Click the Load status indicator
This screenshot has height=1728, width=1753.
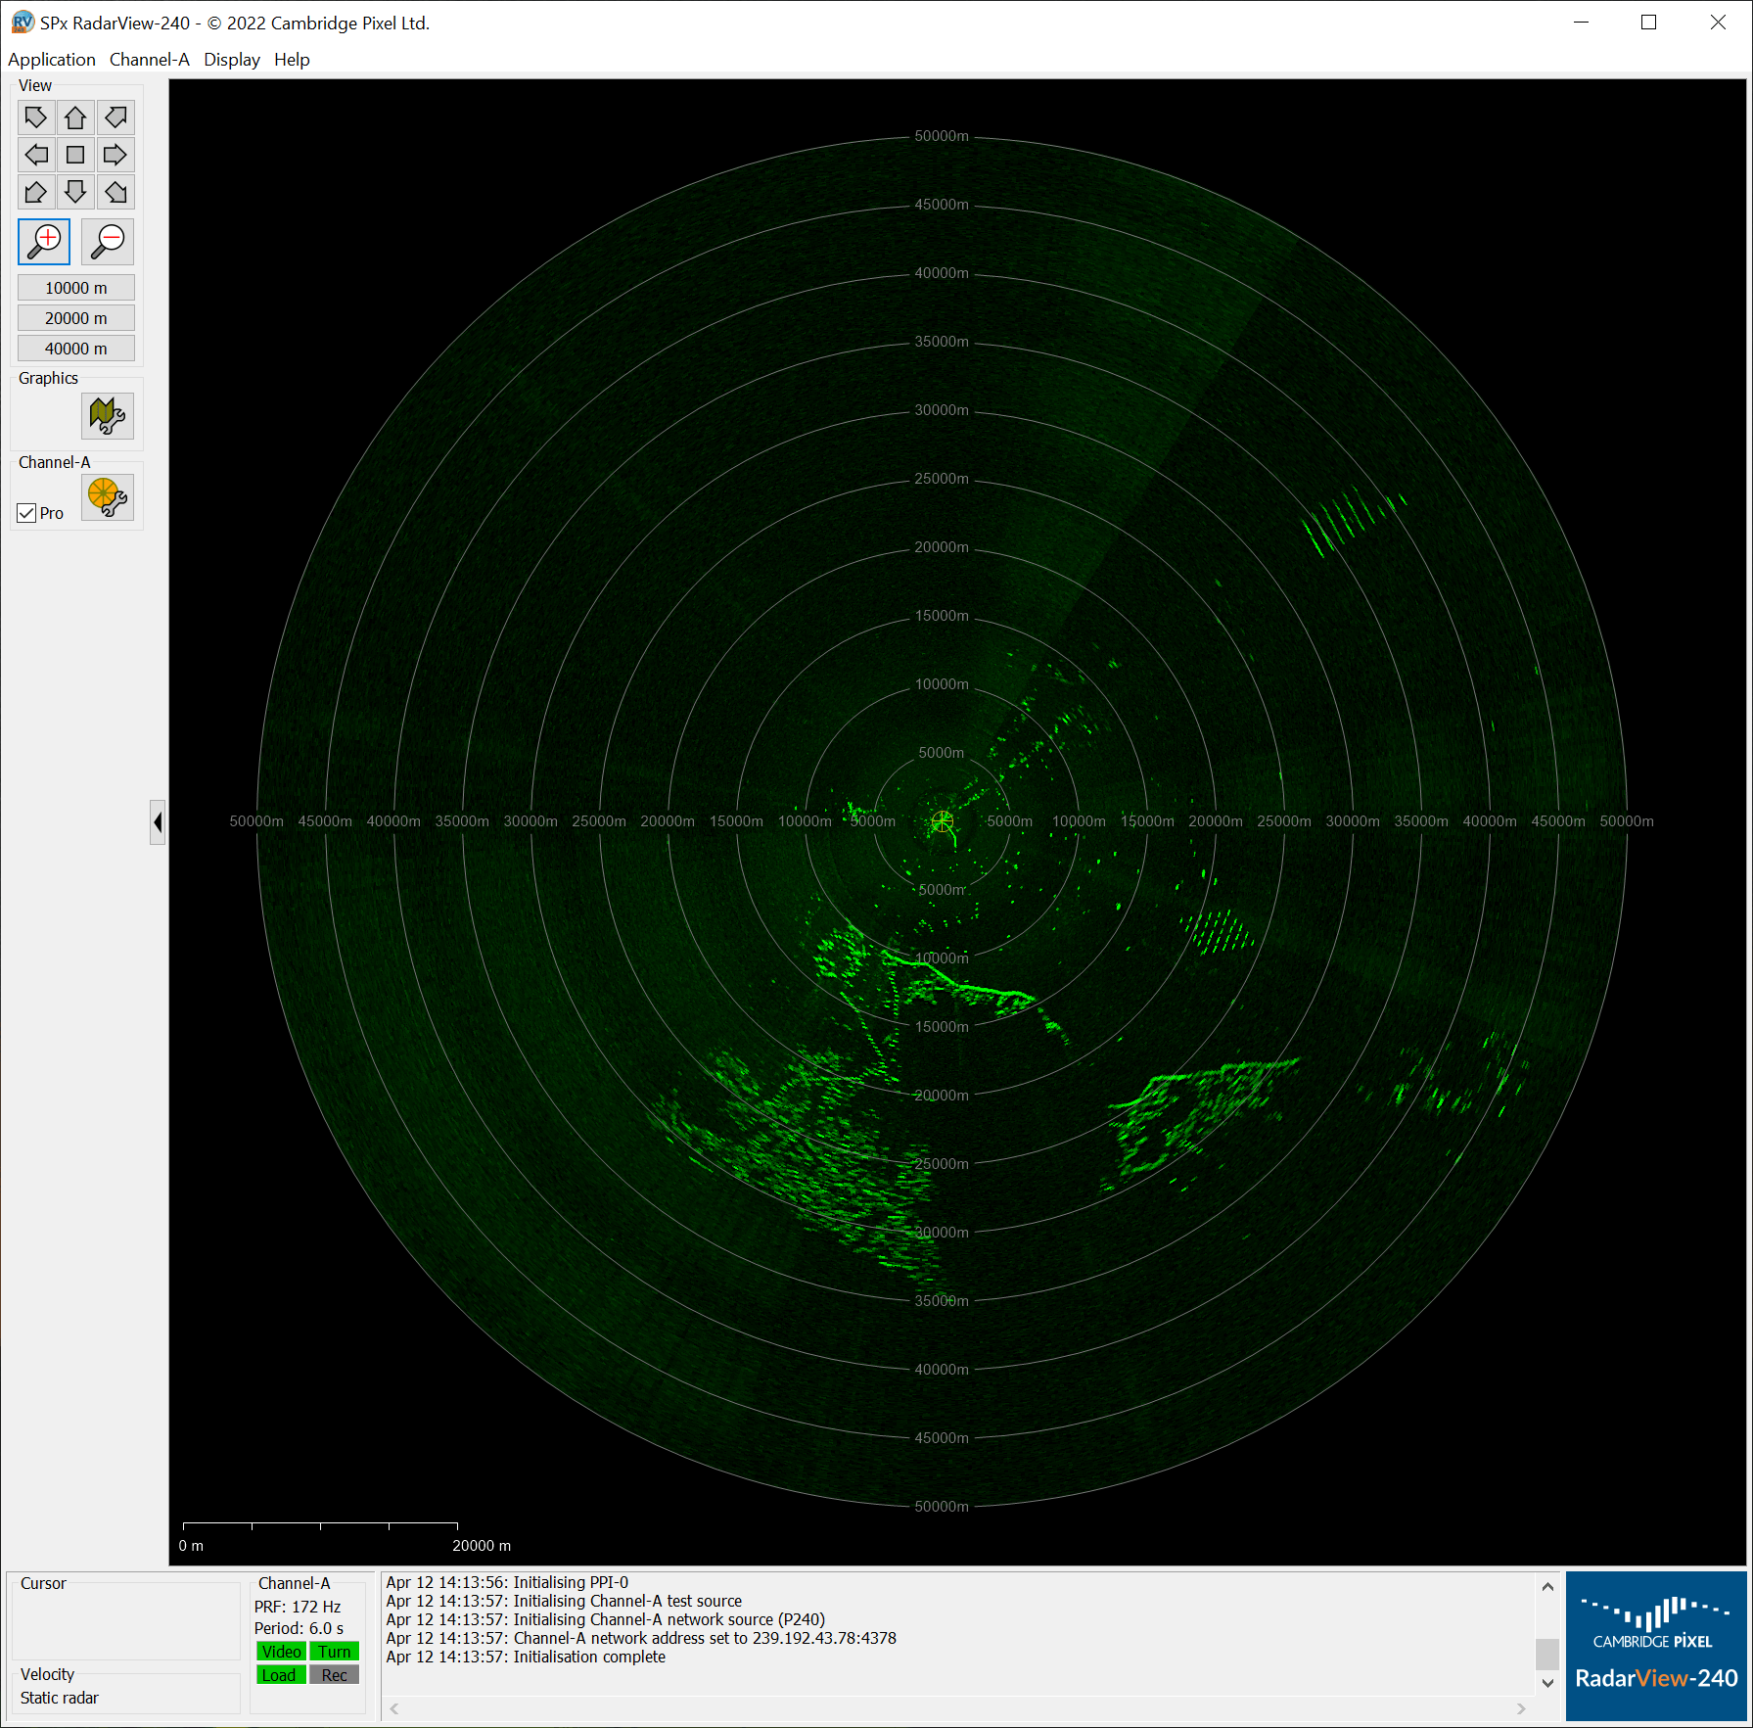(281, 1674)
